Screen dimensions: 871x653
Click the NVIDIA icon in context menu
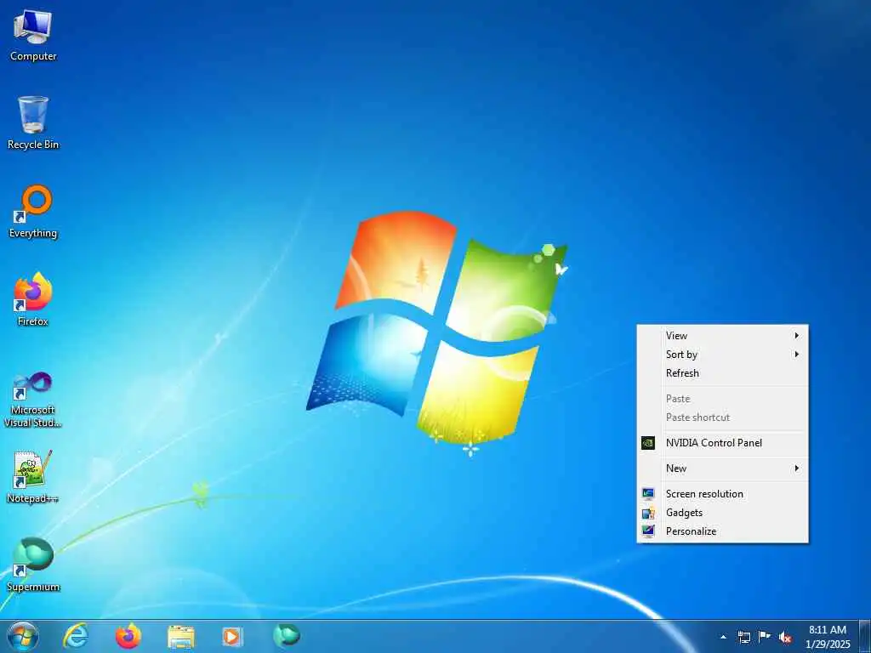tap(647, 442)
